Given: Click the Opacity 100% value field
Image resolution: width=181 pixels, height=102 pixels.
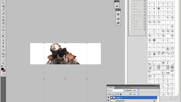Looking at the screenshot, I should (x=135, y=91).
